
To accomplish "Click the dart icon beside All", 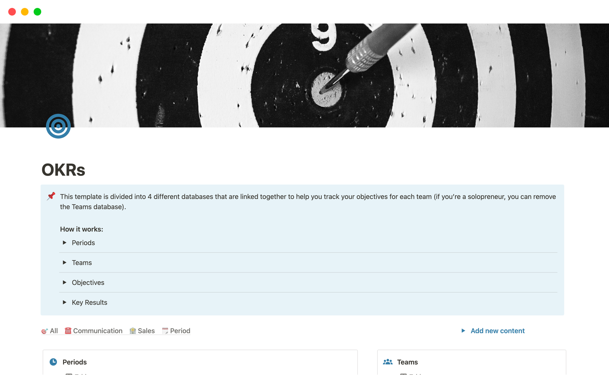I will click(44, 331).
